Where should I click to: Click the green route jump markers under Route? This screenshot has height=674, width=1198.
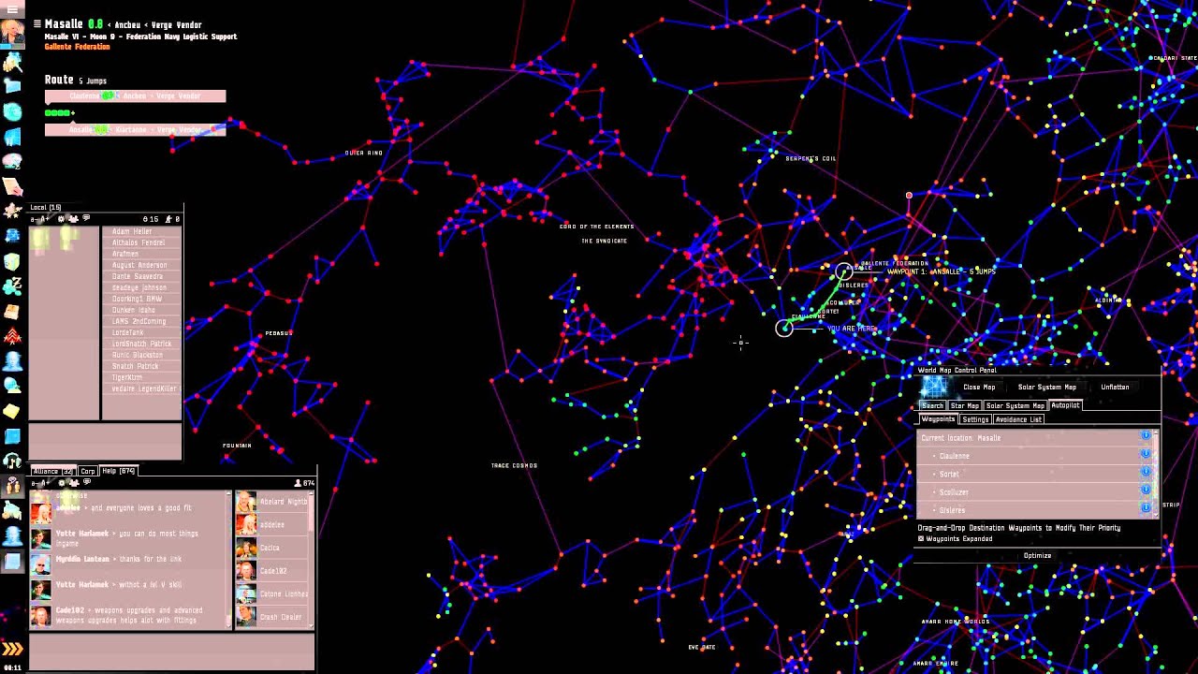click(60, 113)
